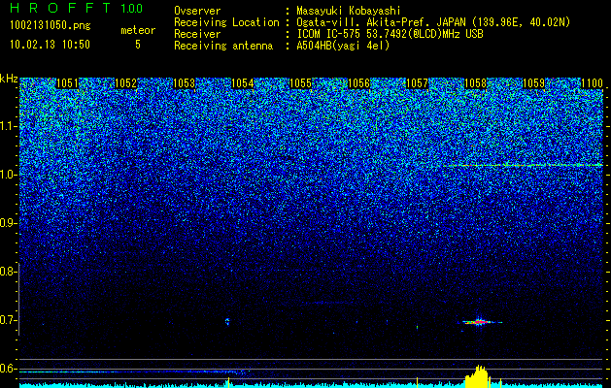The width and height of the screenshot is (611, 388).
Task: Click the 1057 time marker
Action: click(x=418, y=83)
